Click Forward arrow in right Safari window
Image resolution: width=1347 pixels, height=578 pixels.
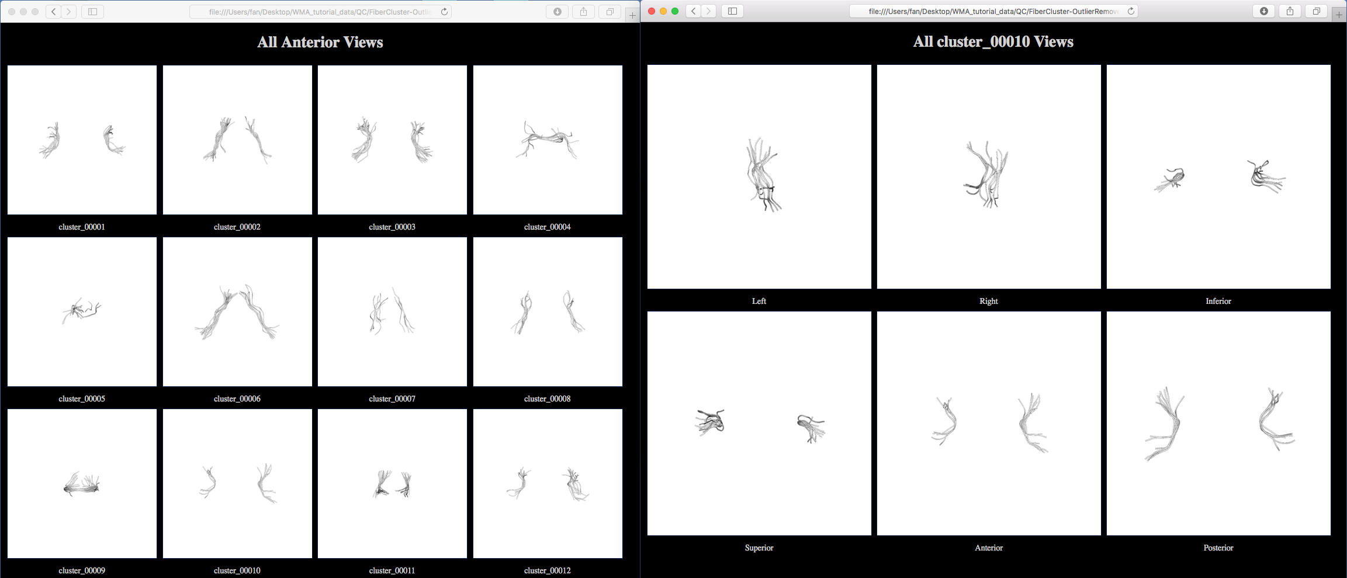(x=709, y=11)
